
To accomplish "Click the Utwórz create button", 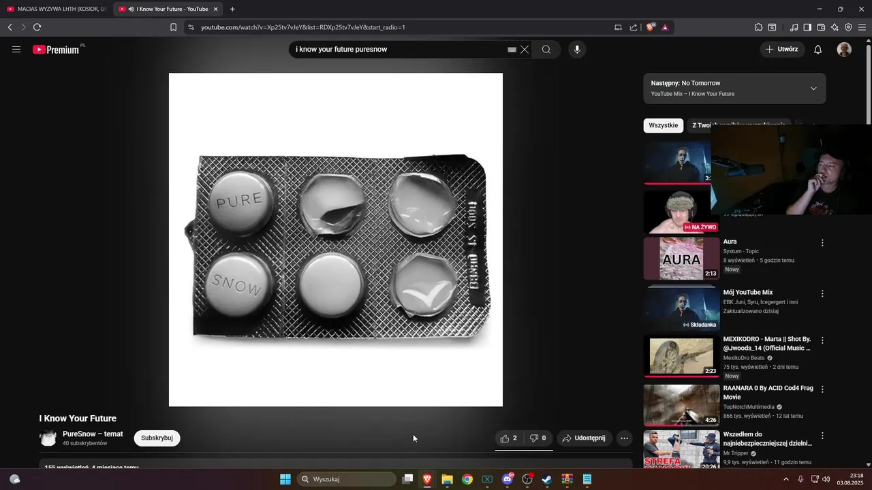I will (782, 49).
